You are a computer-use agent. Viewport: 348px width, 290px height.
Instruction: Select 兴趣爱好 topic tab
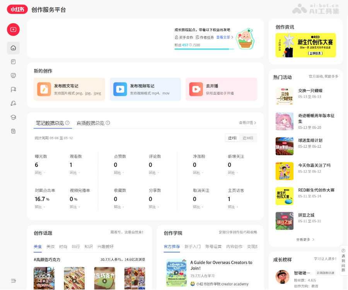(106, 247)
